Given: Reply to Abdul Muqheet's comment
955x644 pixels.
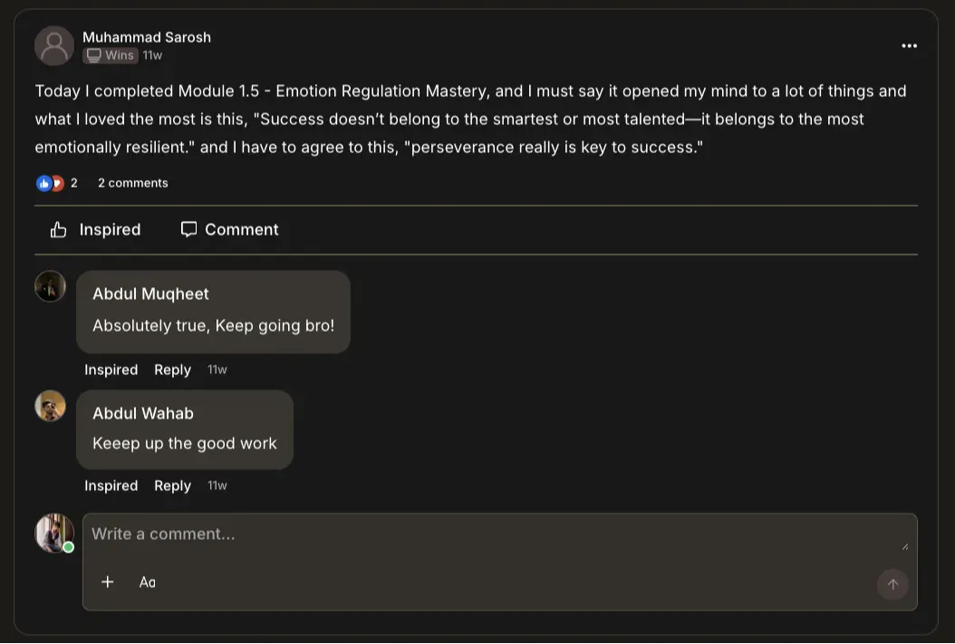Looking at the screenshot, I should [x=172, y=370].
